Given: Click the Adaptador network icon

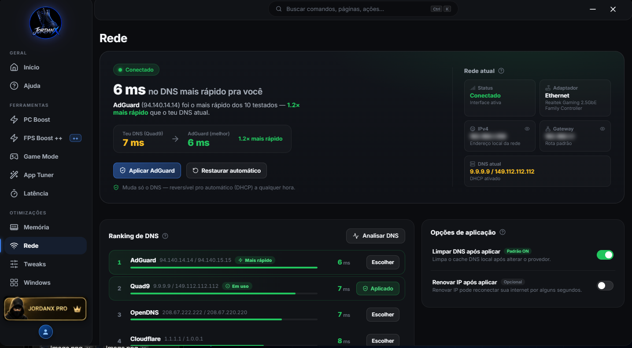Looking at the screenshot, I should (x=548, y=88).
